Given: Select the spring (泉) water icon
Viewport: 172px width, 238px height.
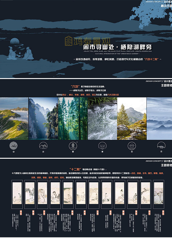Looking at the screenshot, I should (x=102, y=145).
